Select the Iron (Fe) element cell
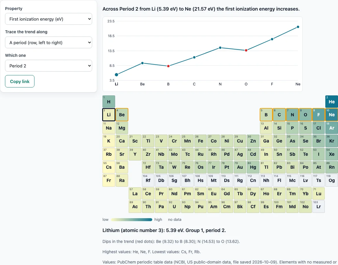 pos(201,141)
